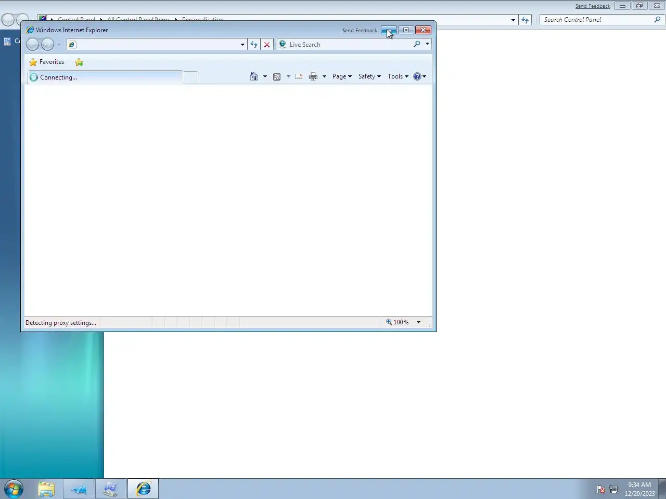Click the Read Mail envelope icon
Screen dimensions: 666x499
point(299,76)
